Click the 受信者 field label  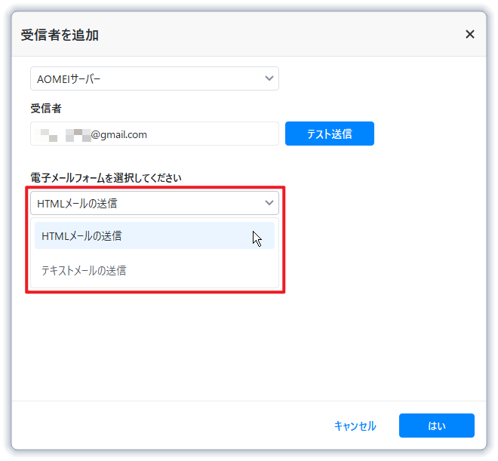(46, 109)
